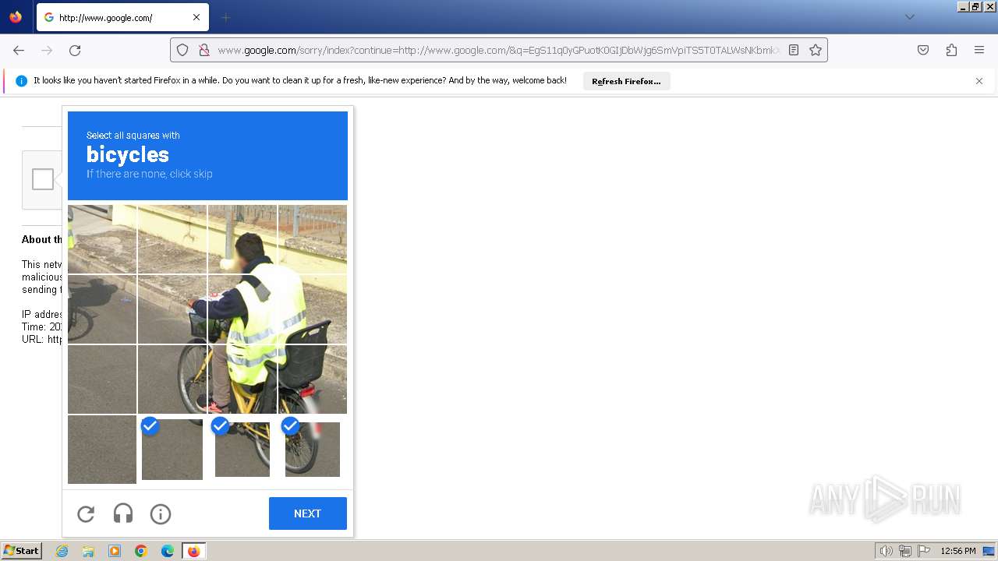Open Firefox View from the top-left icon
This screenshot has height=561, width=998.
click(16, 17)
